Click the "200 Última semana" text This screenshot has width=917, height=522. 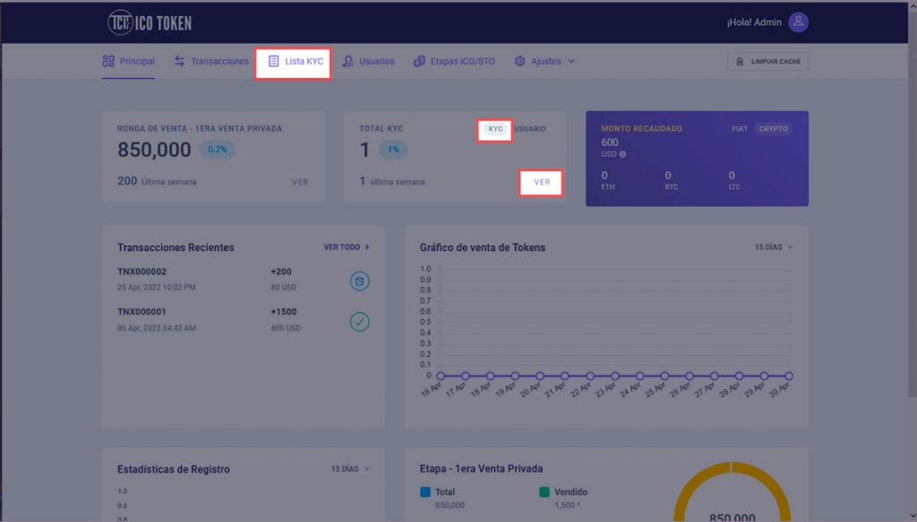[x=157, y=182]
